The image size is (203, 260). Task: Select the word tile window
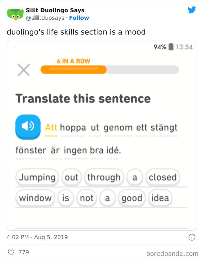(x=35, y=198)
